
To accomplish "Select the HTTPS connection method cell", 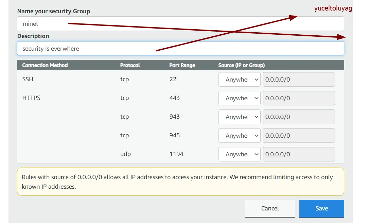I will tap(31, 98).
